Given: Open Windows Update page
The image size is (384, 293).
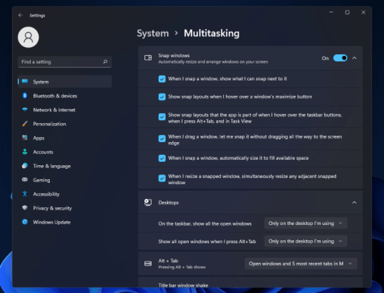Looking at the screenshot, I should pyautogui.click(x=65, y=222).
